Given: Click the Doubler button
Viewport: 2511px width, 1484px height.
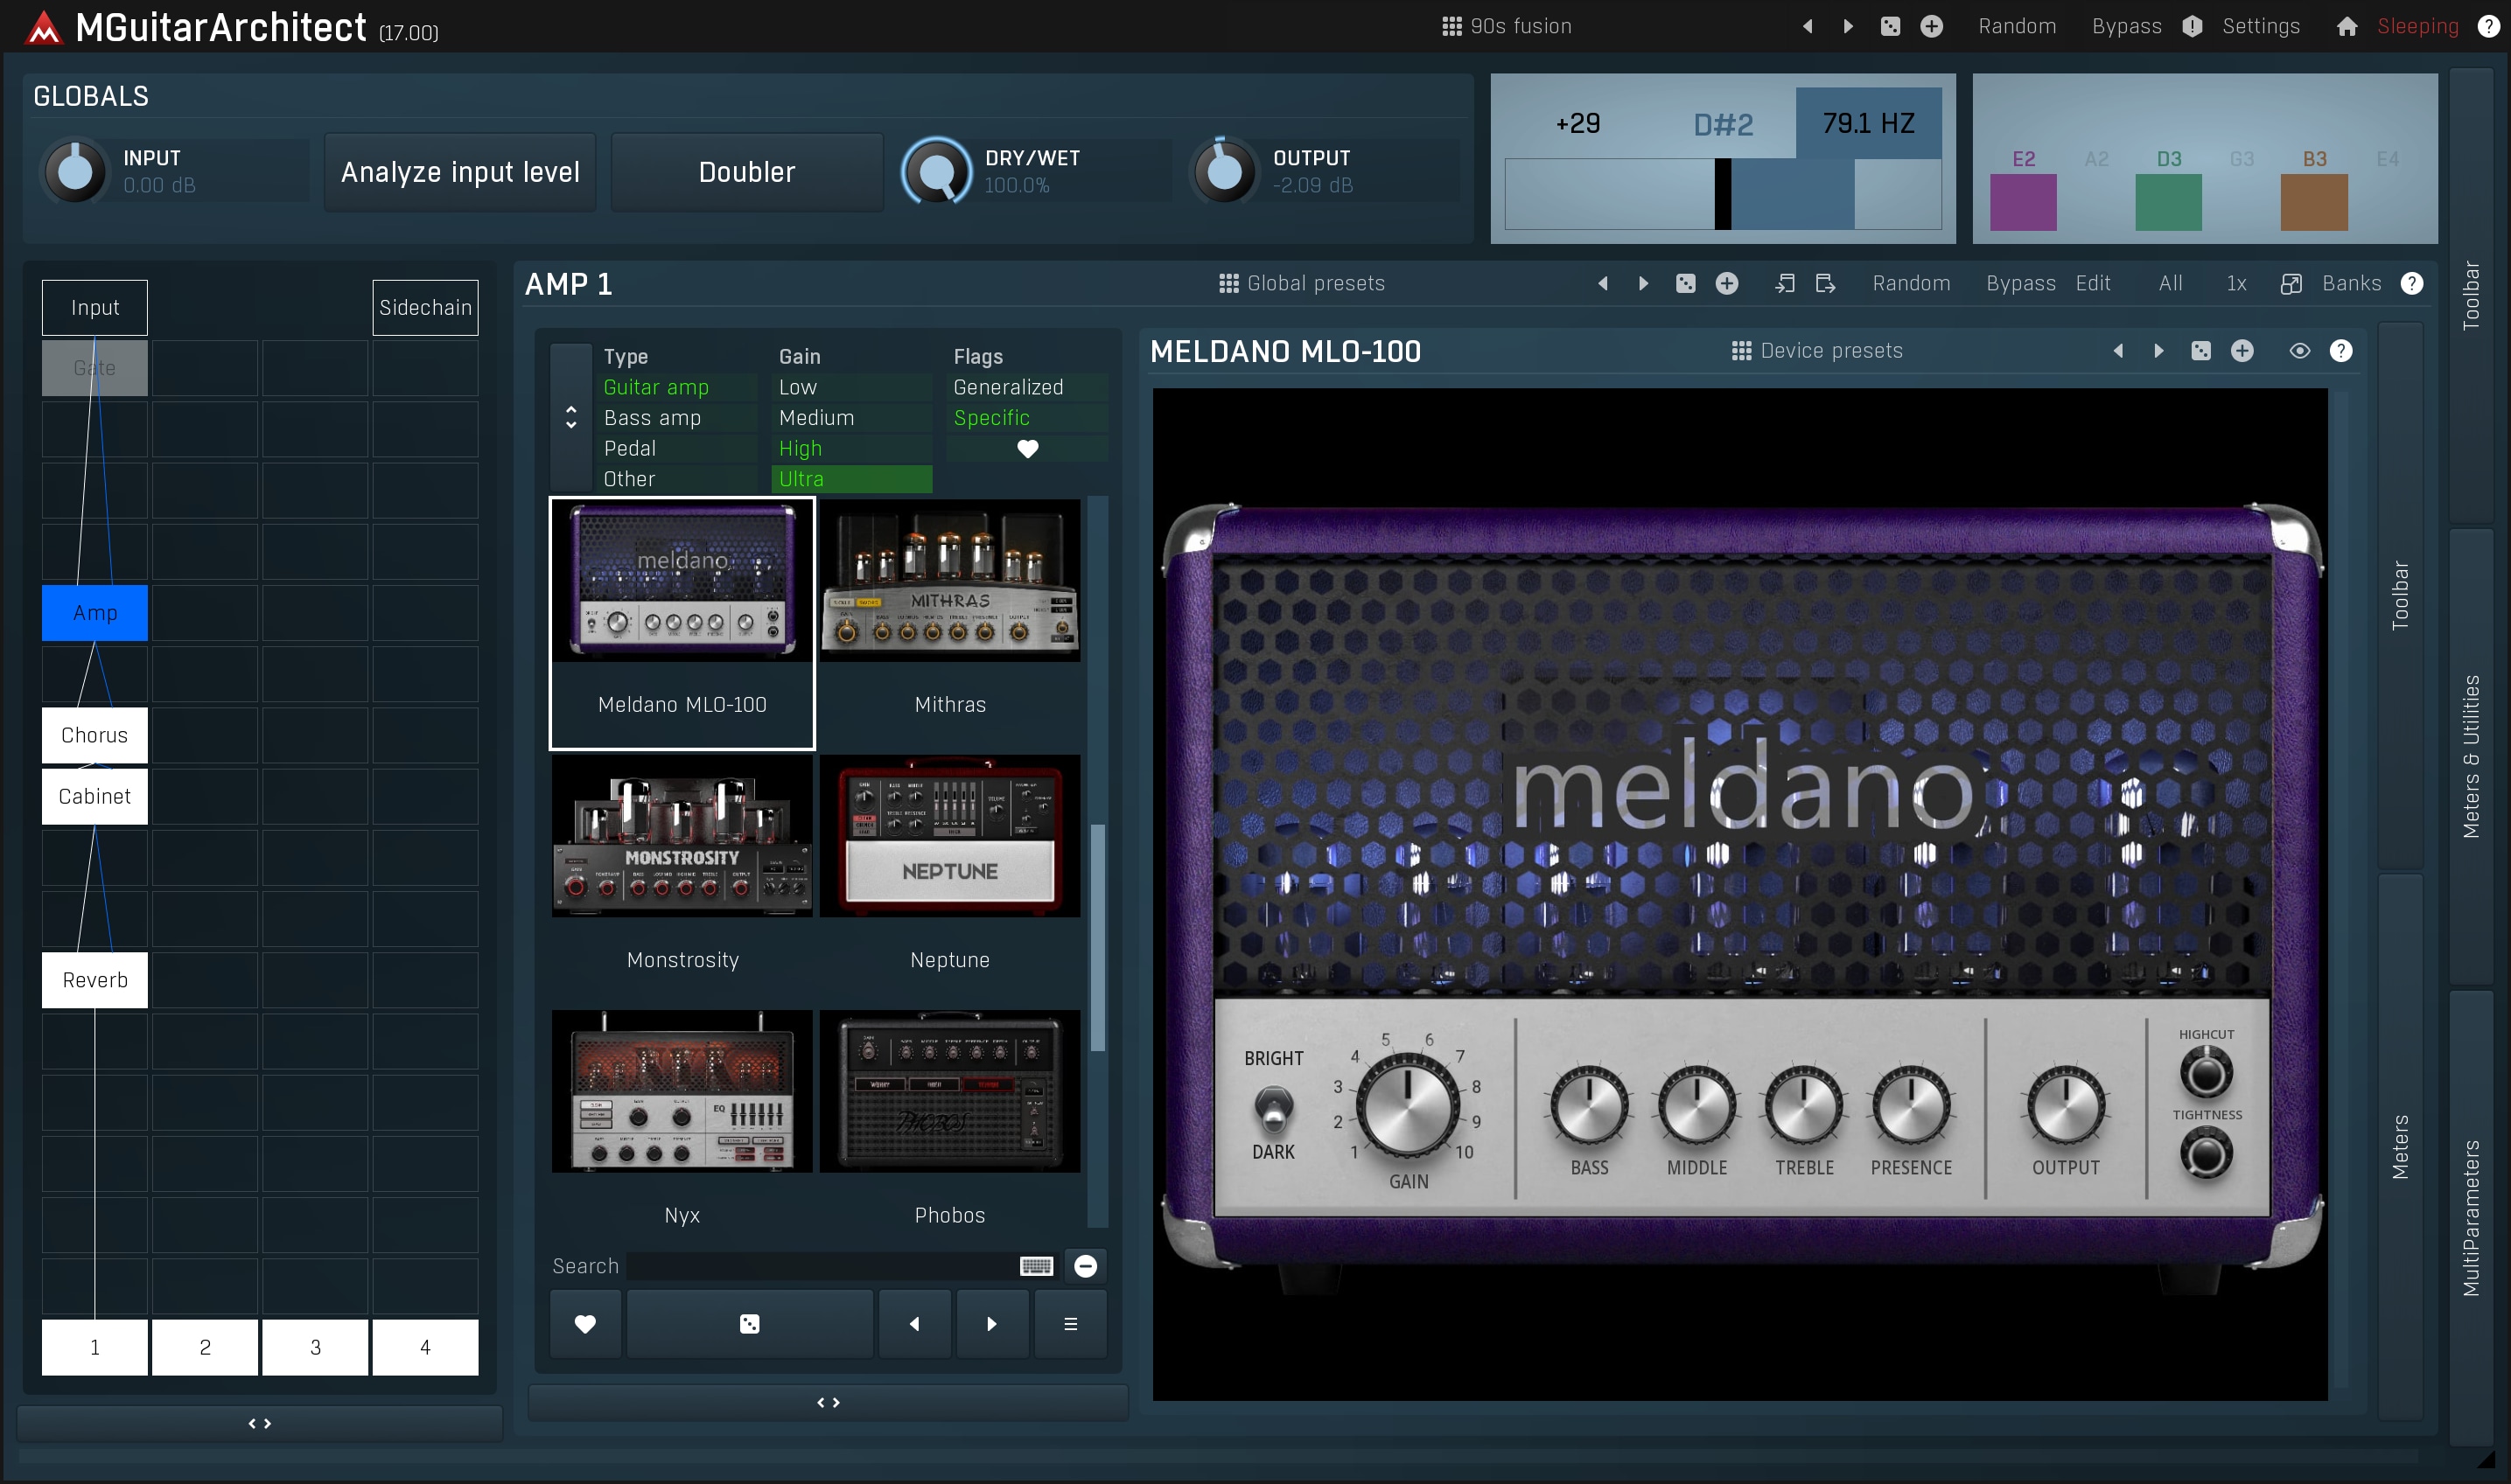Looking at the screenshot, I should tap(746, 172).
